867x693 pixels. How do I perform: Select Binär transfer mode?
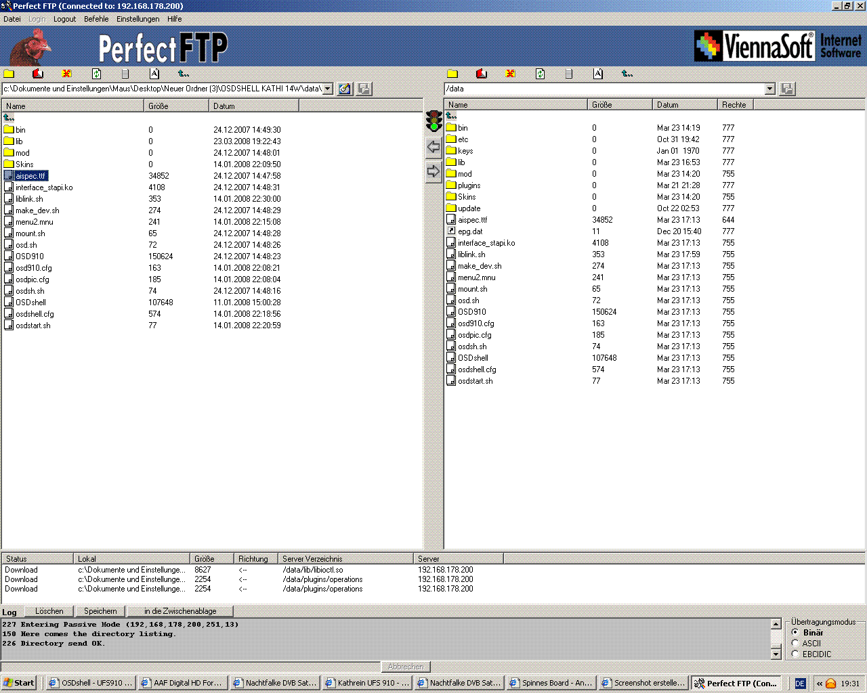(795, 632)
